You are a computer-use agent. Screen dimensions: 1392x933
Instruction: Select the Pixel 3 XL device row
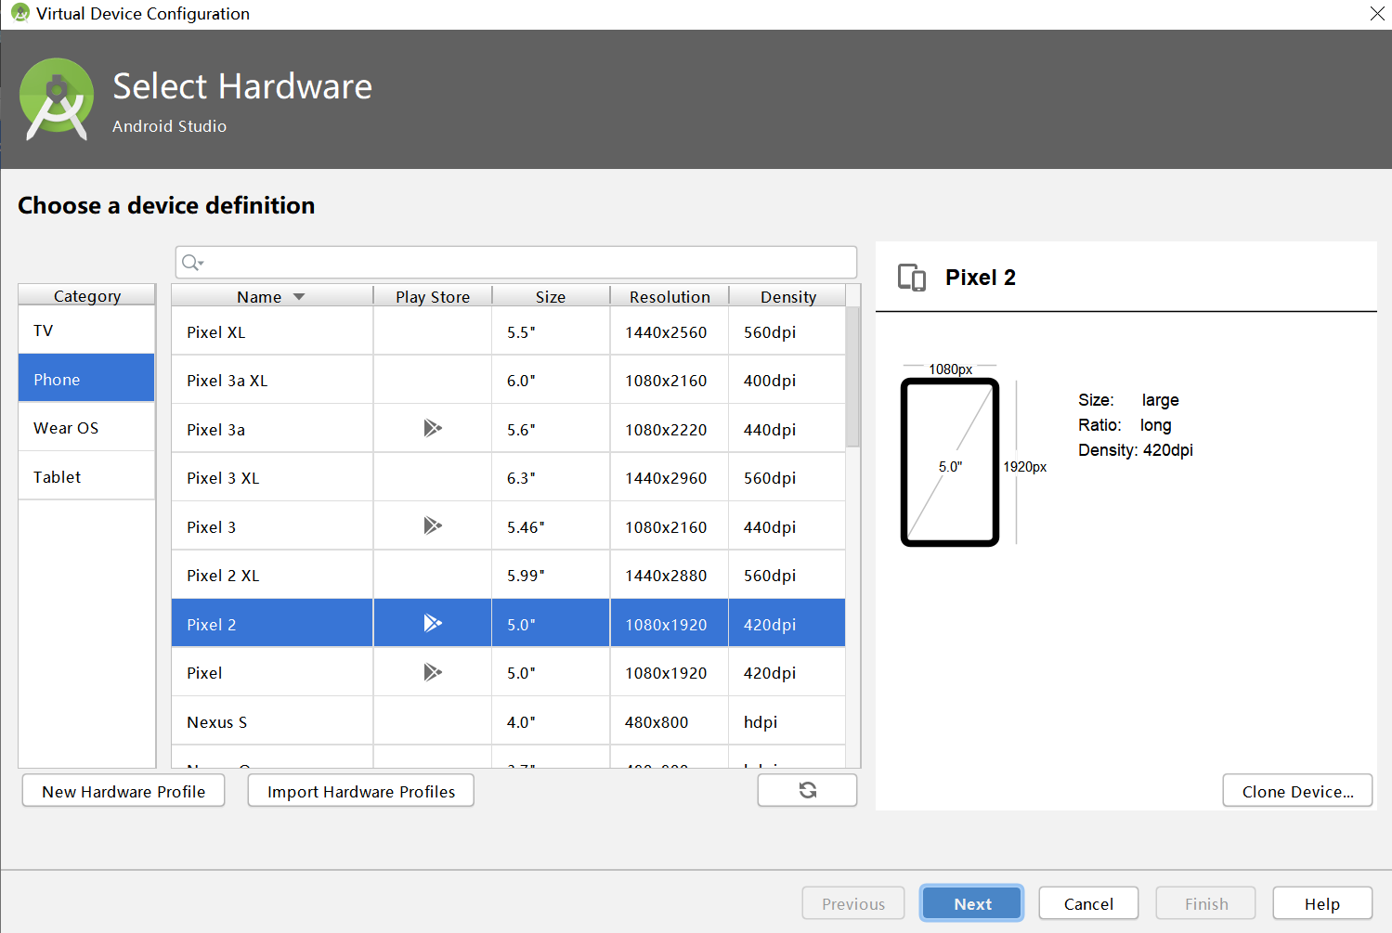pos(508,477)
